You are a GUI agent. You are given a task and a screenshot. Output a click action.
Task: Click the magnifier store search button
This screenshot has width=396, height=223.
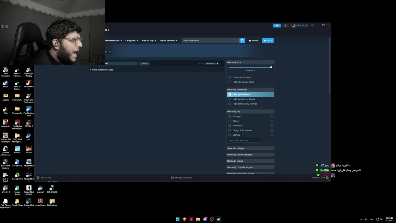[x=242, y=41]
